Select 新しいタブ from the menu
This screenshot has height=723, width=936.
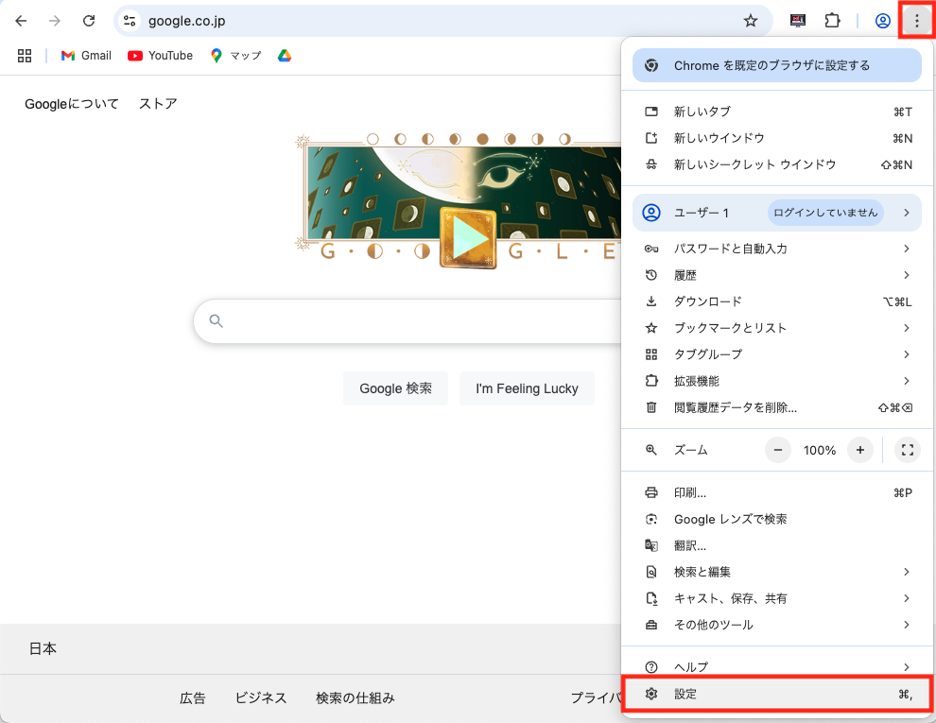tap(776, 112)
